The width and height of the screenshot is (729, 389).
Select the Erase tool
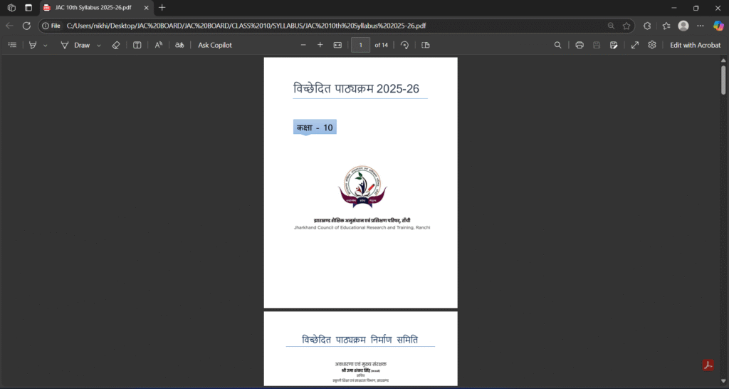[116, 45]
